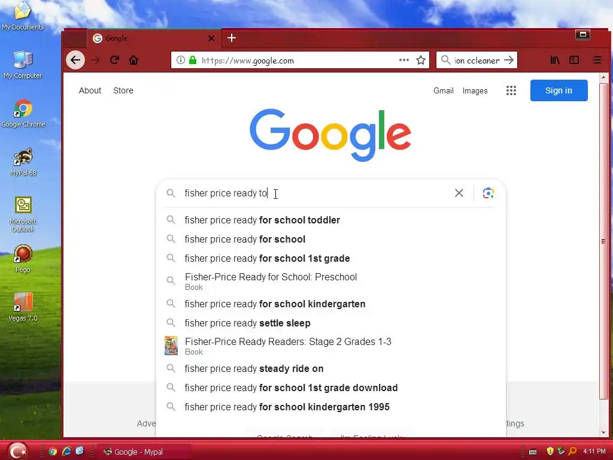The height and width of the screenshot is (460, 613).
Task: Choose 'Fisher-Price Ready for School: Preschool' book
Action: click(x=330, y=281)
